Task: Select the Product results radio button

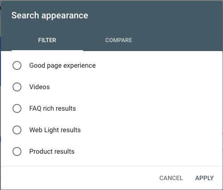Action: (x=17, y=151)
